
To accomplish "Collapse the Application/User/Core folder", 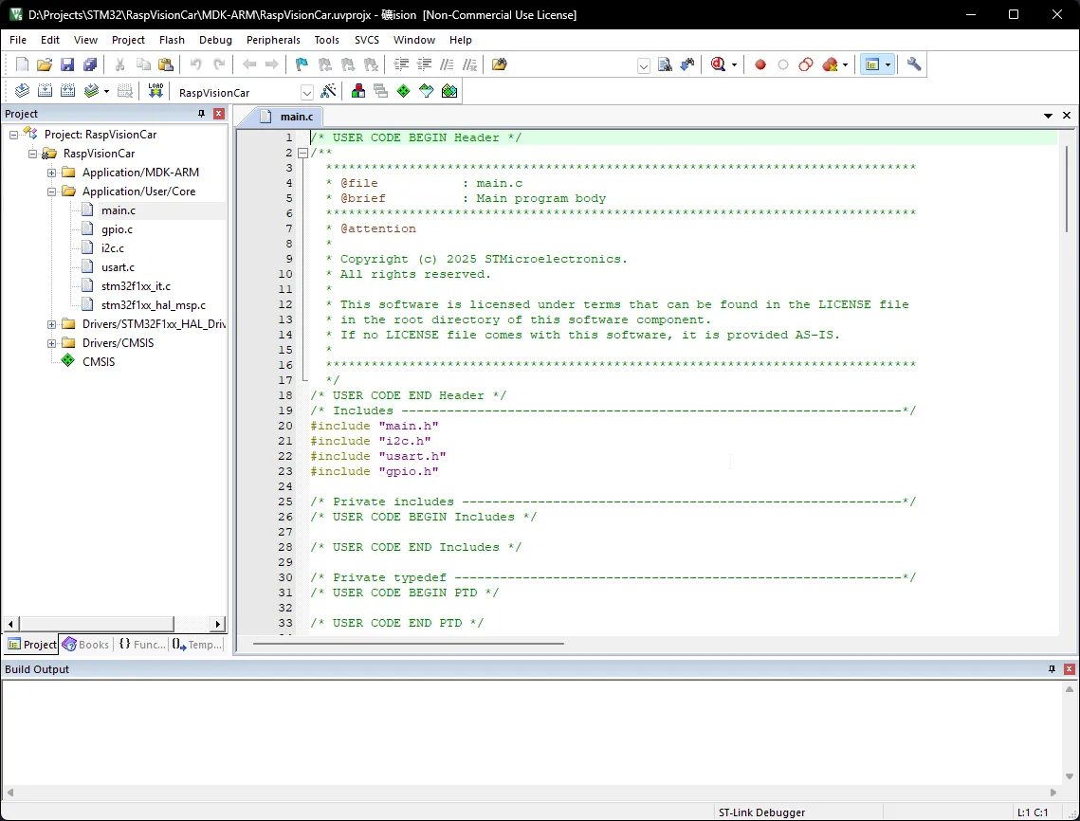I will click(x=52, y=192).
